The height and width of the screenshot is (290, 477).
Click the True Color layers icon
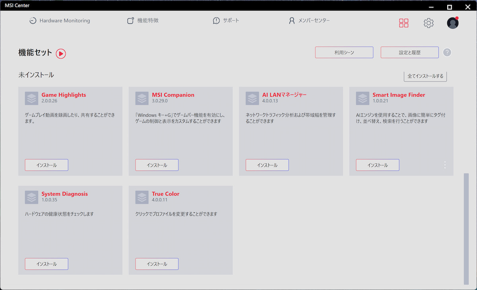[142, 197]
